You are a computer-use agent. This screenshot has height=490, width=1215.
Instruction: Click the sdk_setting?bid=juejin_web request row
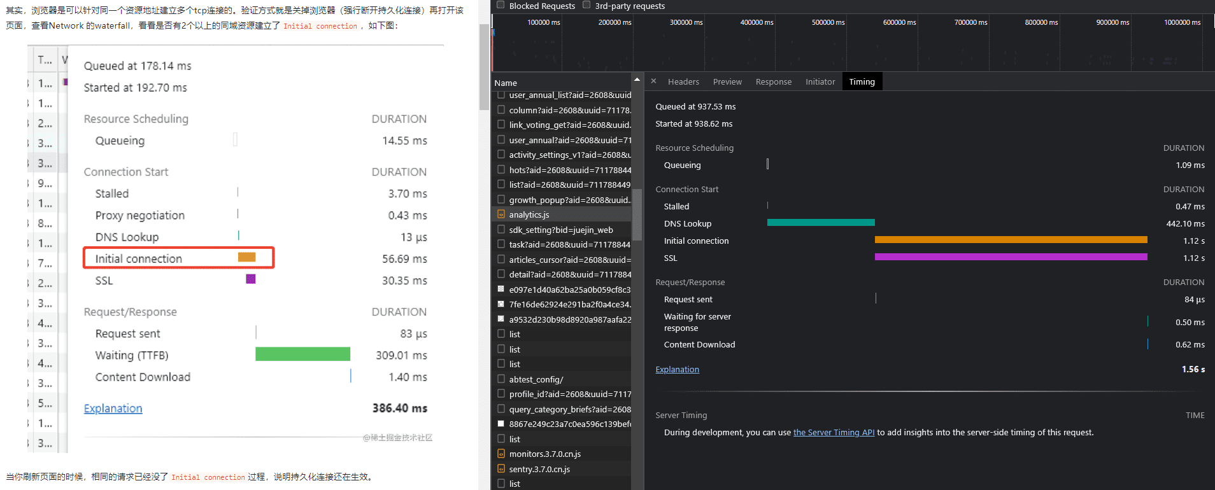coord(561,230)
